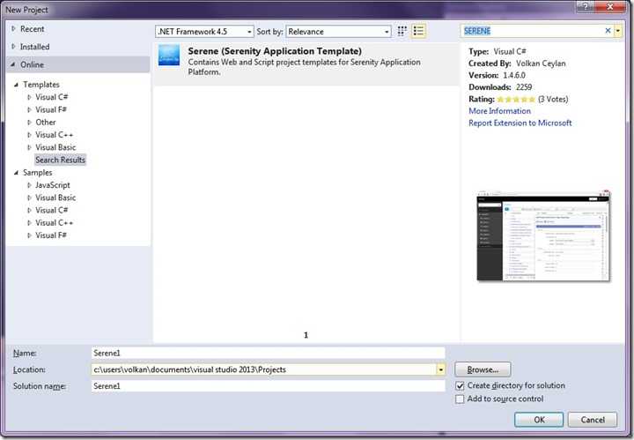
Task: Open the template preview screenshot thumbnail
Action: (x=543, y=236)
